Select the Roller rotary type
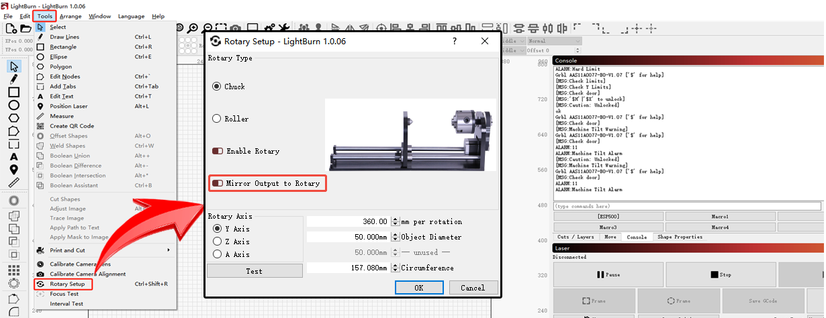The height and width of the screenshot is (318, 826). (x=216, y=119)
